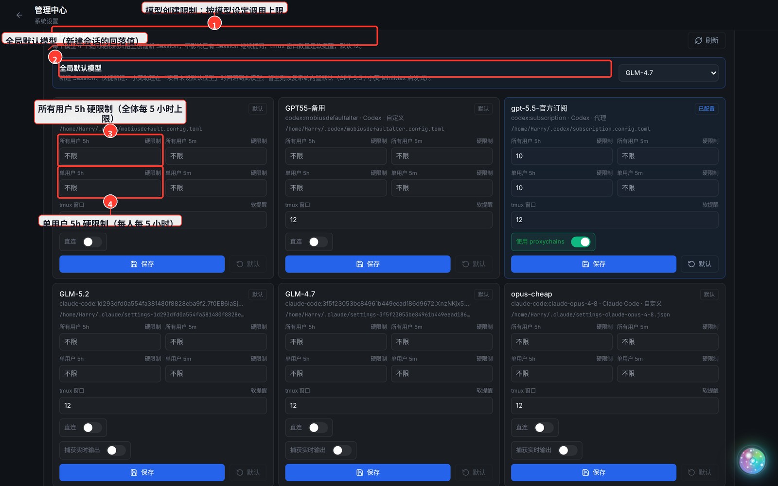Reset gpt-5.5-官方订阅 card with 默认 button

(x=699, y=264)
